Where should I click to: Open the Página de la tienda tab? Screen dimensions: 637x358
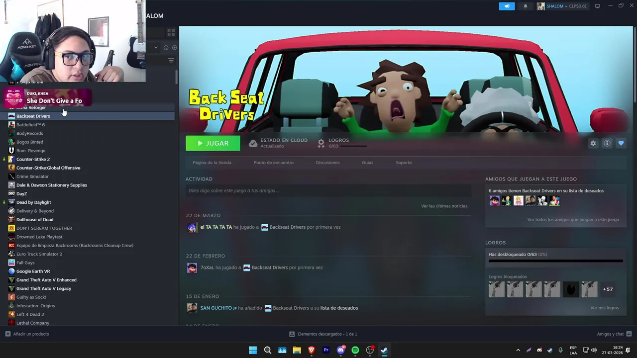[x=212, y=163]
